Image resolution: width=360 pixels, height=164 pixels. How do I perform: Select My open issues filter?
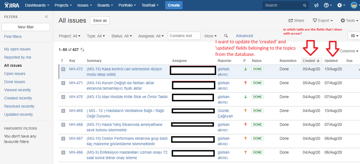17,49
